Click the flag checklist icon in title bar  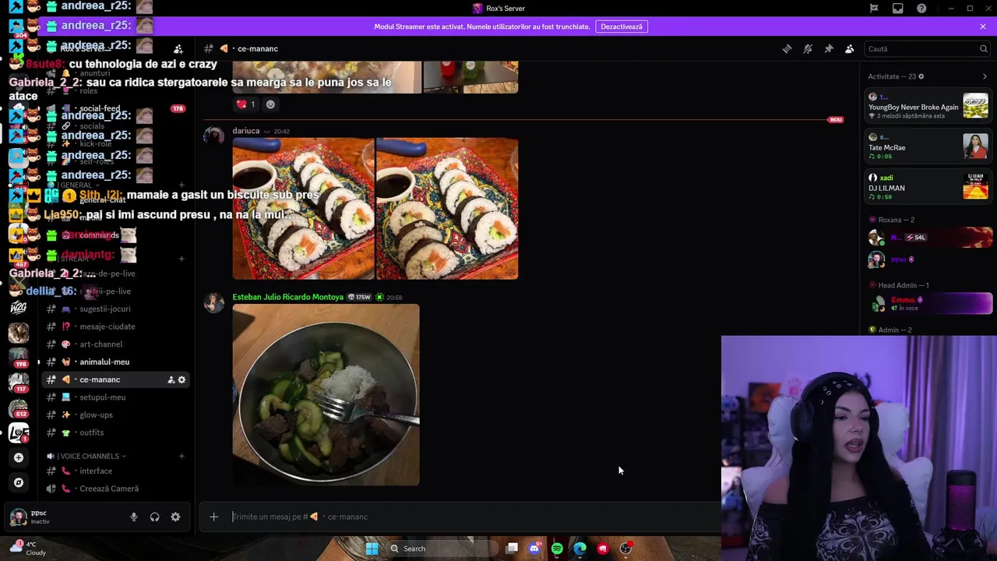[x=874, y=9]
